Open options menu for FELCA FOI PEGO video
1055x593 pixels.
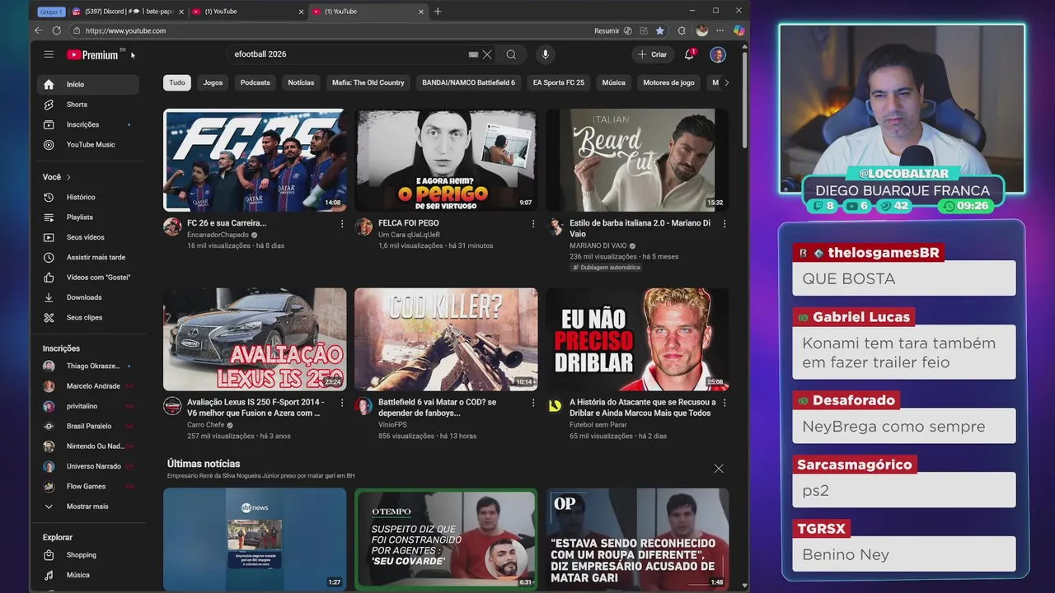[x=533, y=224]
